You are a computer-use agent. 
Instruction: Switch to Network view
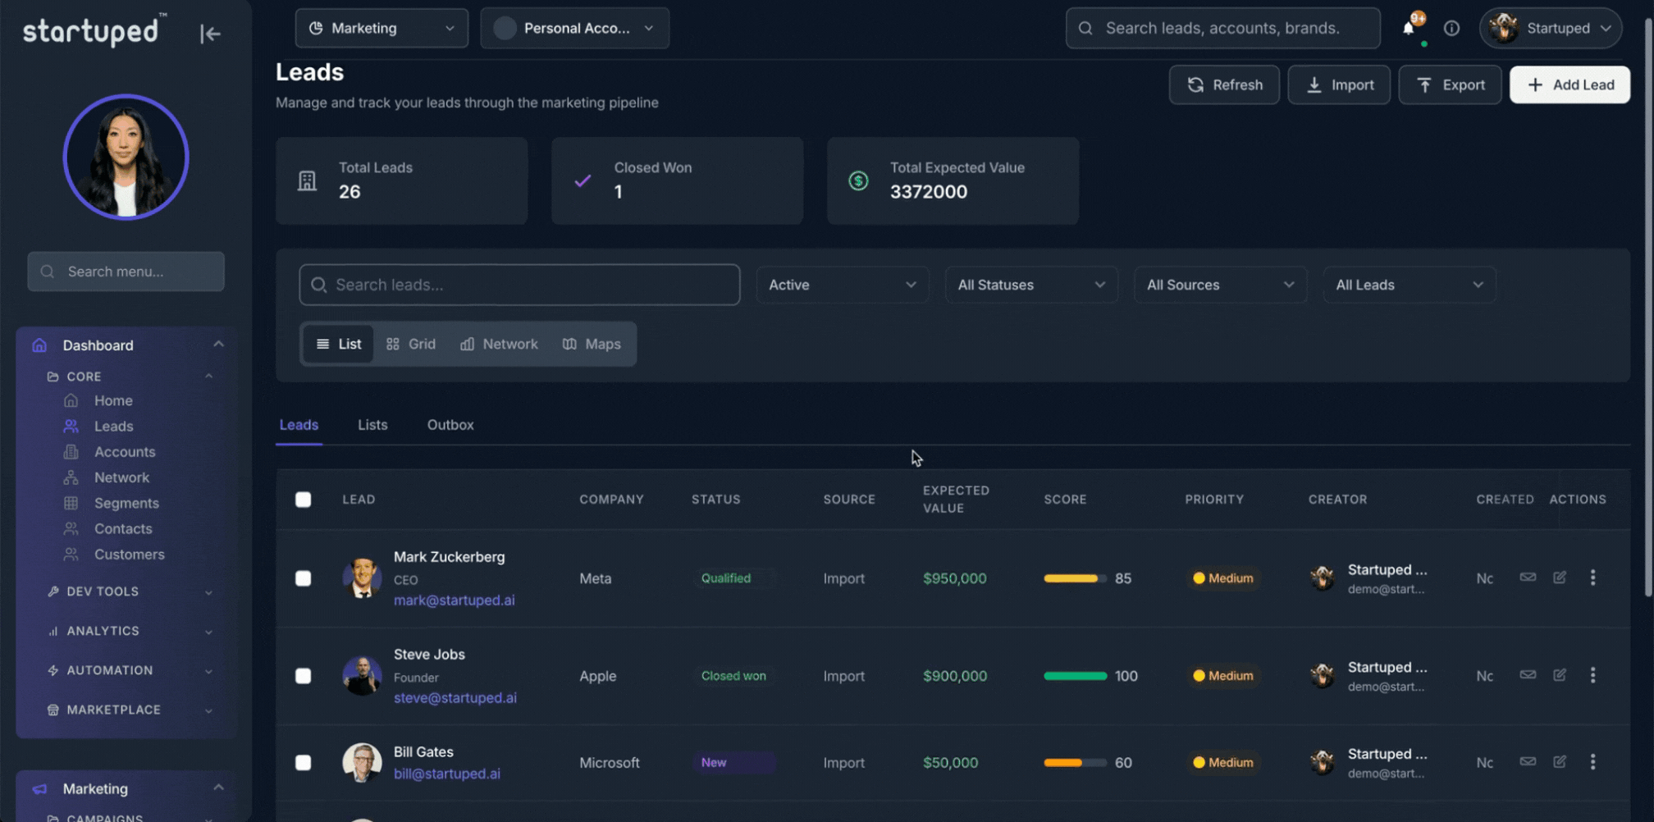coord(499,344)
